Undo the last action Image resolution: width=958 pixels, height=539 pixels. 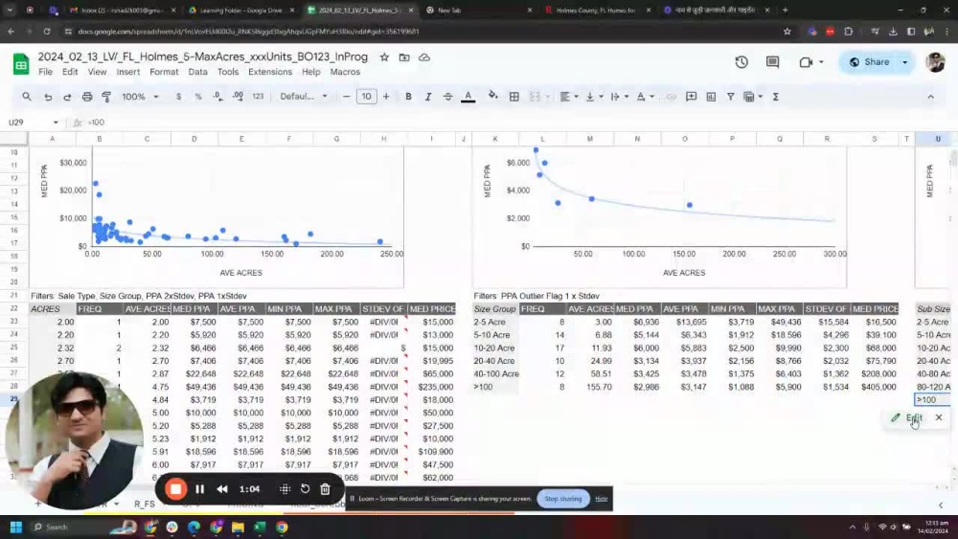point(48,97)
